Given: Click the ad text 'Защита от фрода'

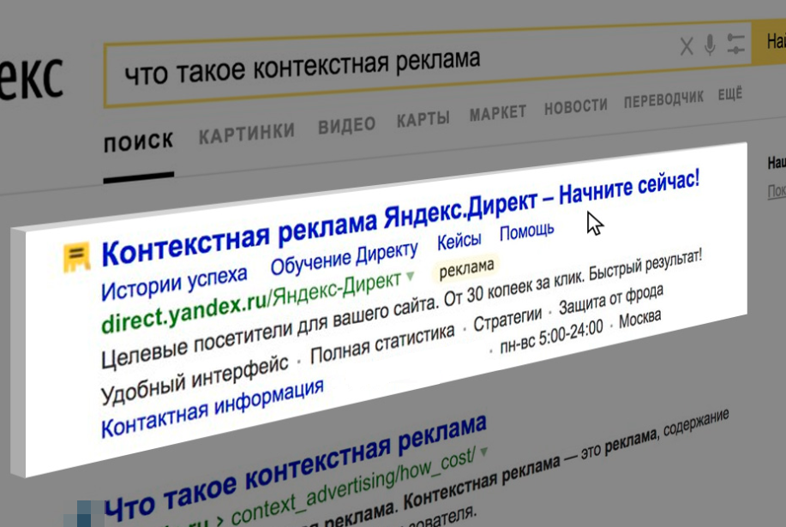Looking at the screenshot, I should click(x=611, y=300).
